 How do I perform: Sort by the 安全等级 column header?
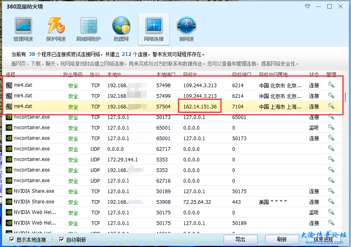[x=73, y=74]
